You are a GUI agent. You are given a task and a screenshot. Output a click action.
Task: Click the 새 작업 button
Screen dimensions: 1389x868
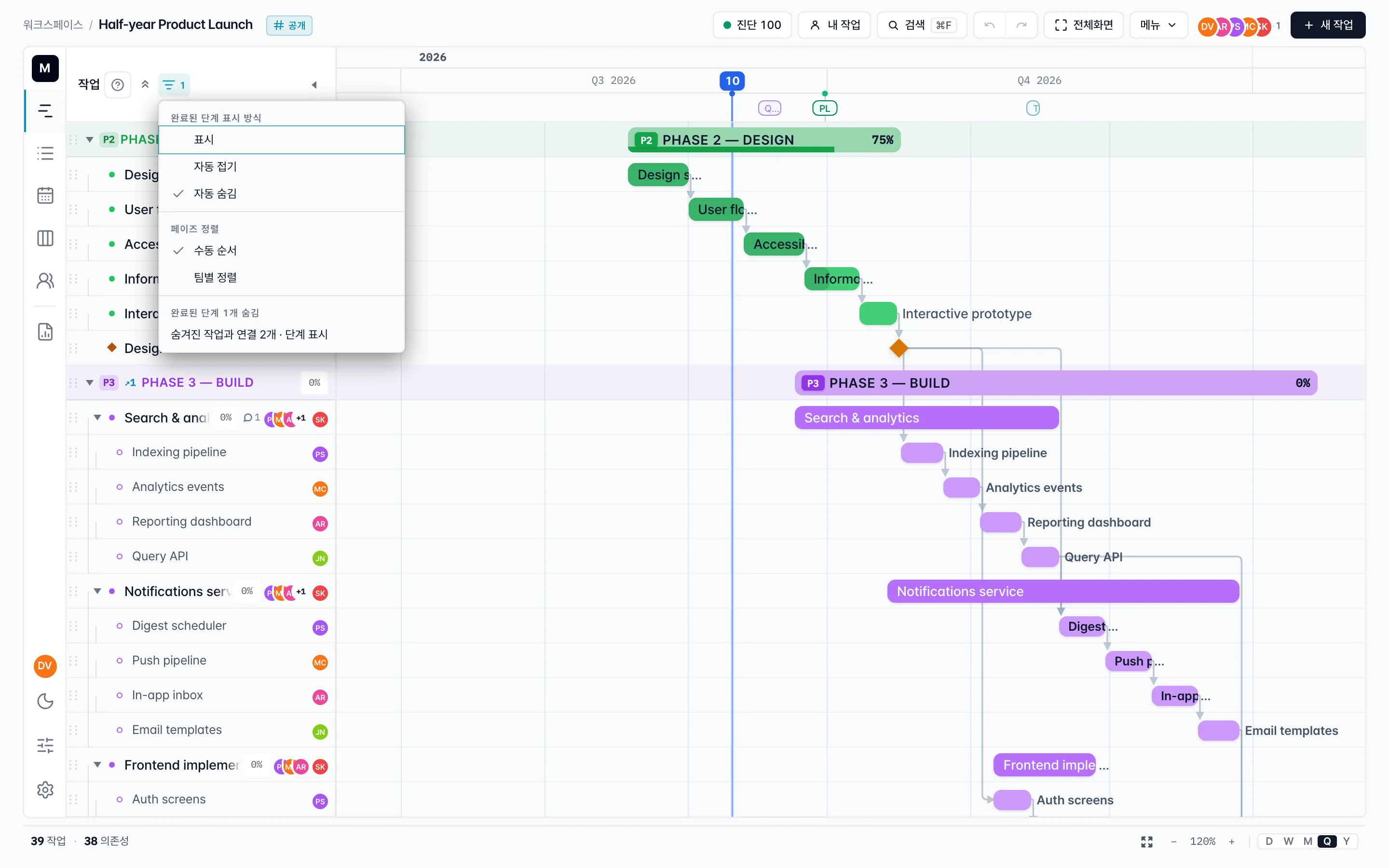1328,25
